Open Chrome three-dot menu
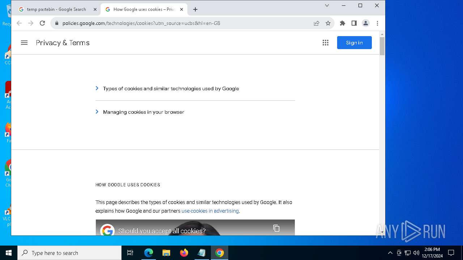The image size is (463, 260). pyautogui.click(x=377, y=23)
